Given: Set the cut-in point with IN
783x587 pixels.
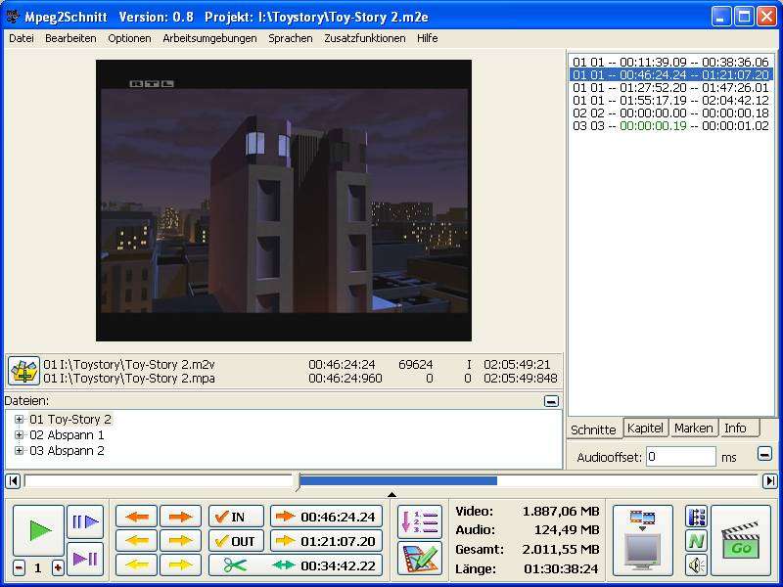Looking at the screenshot, I should pos(236,517).
